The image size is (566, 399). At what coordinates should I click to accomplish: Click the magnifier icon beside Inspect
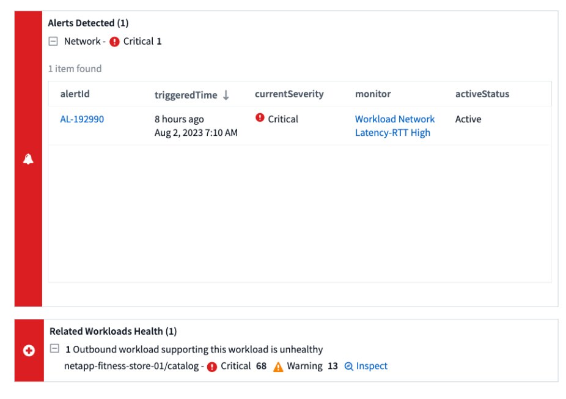click(x=349, y=367)
